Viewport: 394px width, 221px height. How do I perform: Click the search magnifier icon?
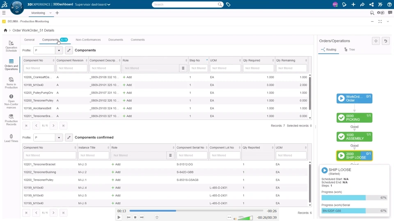[220, 4]
